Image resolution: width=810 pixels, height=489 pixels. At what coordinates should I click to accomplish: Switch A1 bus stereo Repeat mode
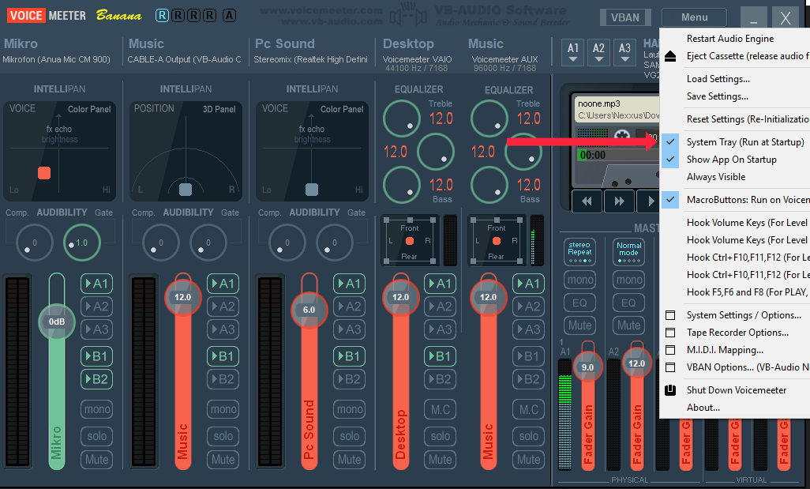[579, 251]
